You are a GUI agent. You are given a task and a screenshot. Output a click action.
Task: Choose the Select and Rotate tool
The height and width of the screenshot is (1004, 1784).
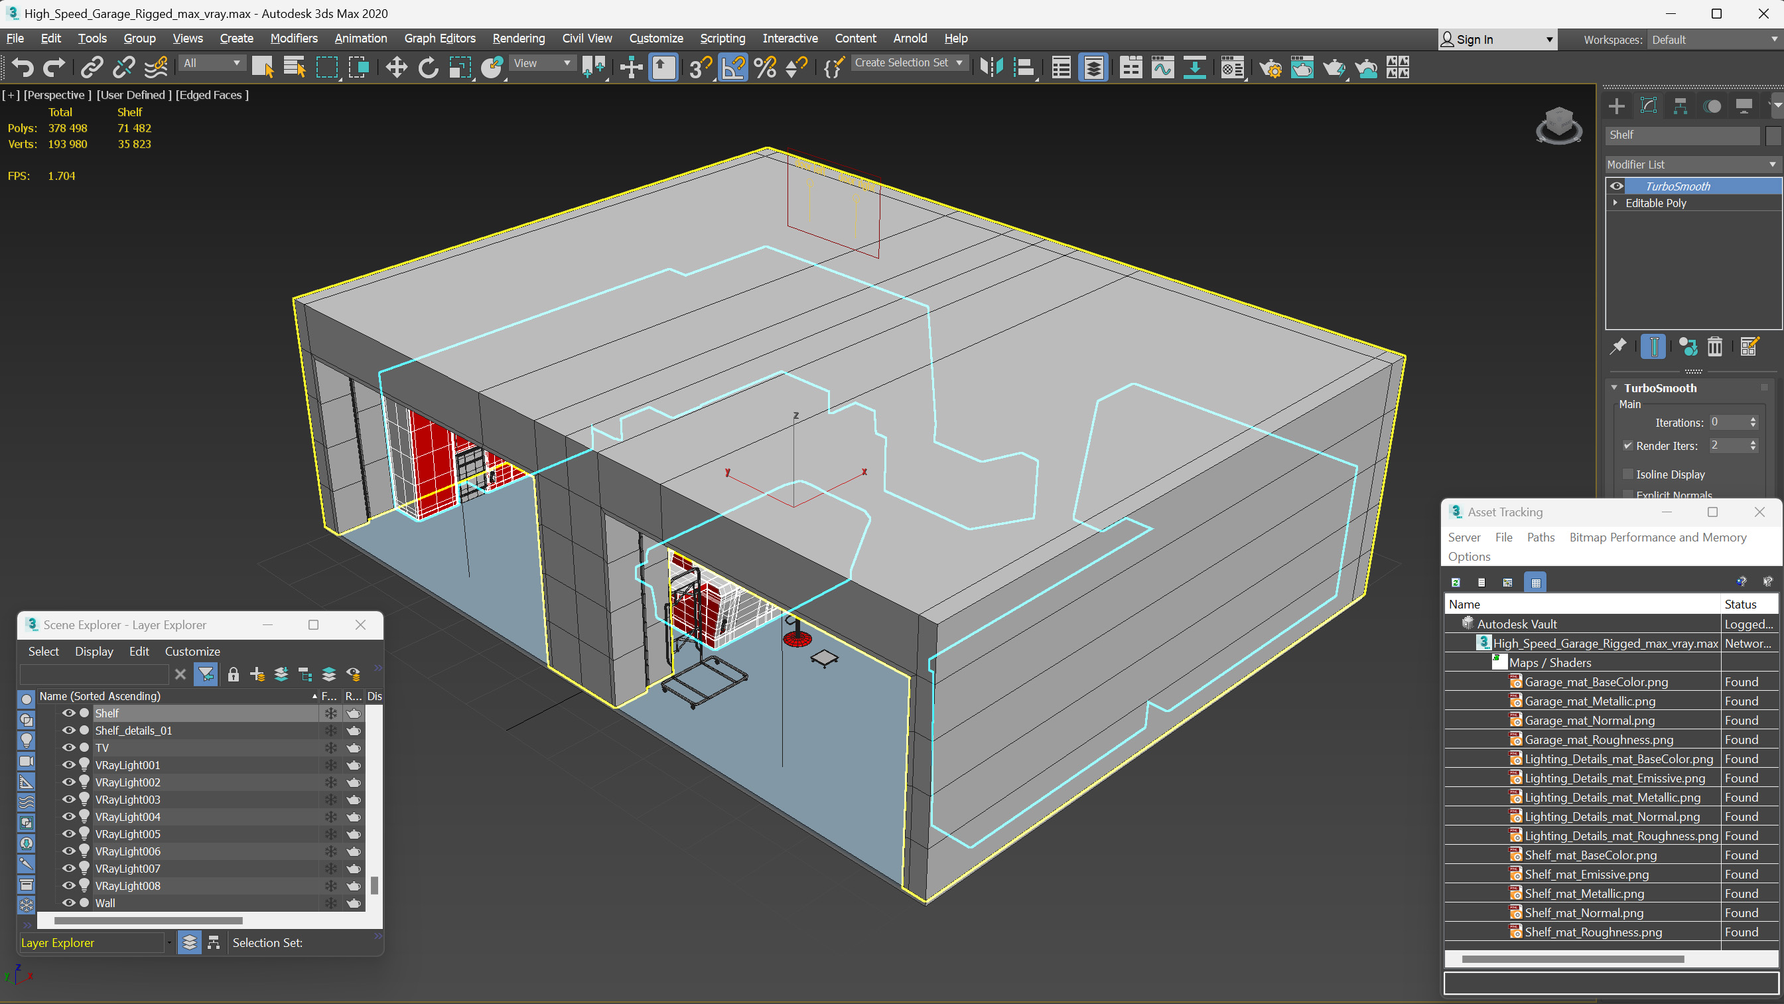(428, 67)
